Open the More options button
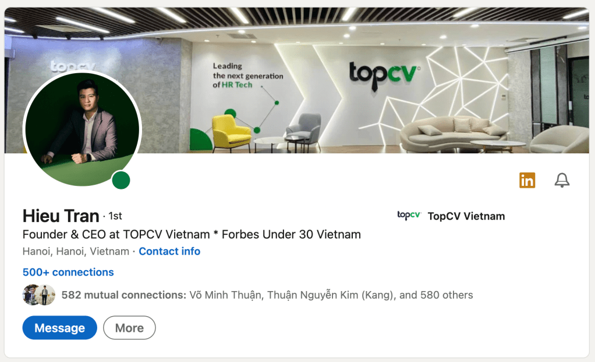 129,328
